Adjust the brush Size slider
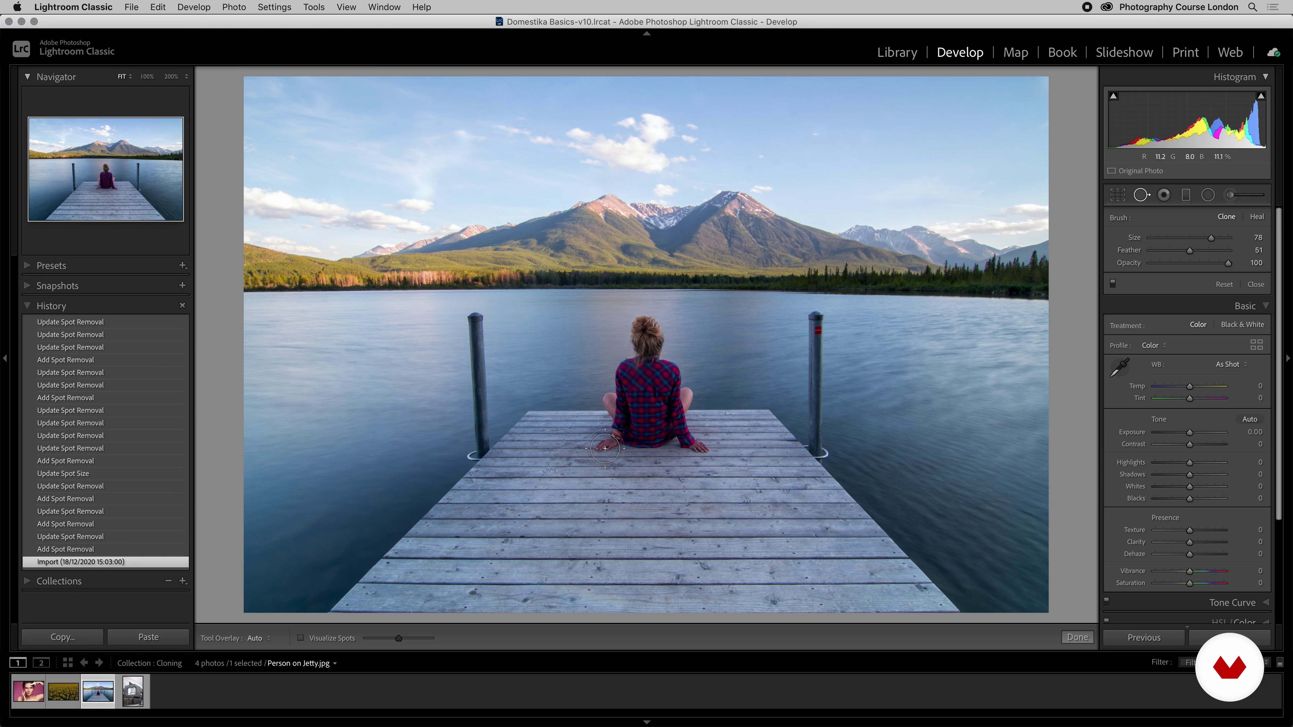The height and width of the screenshot is (727, 1293). [x=1211, y=237]
